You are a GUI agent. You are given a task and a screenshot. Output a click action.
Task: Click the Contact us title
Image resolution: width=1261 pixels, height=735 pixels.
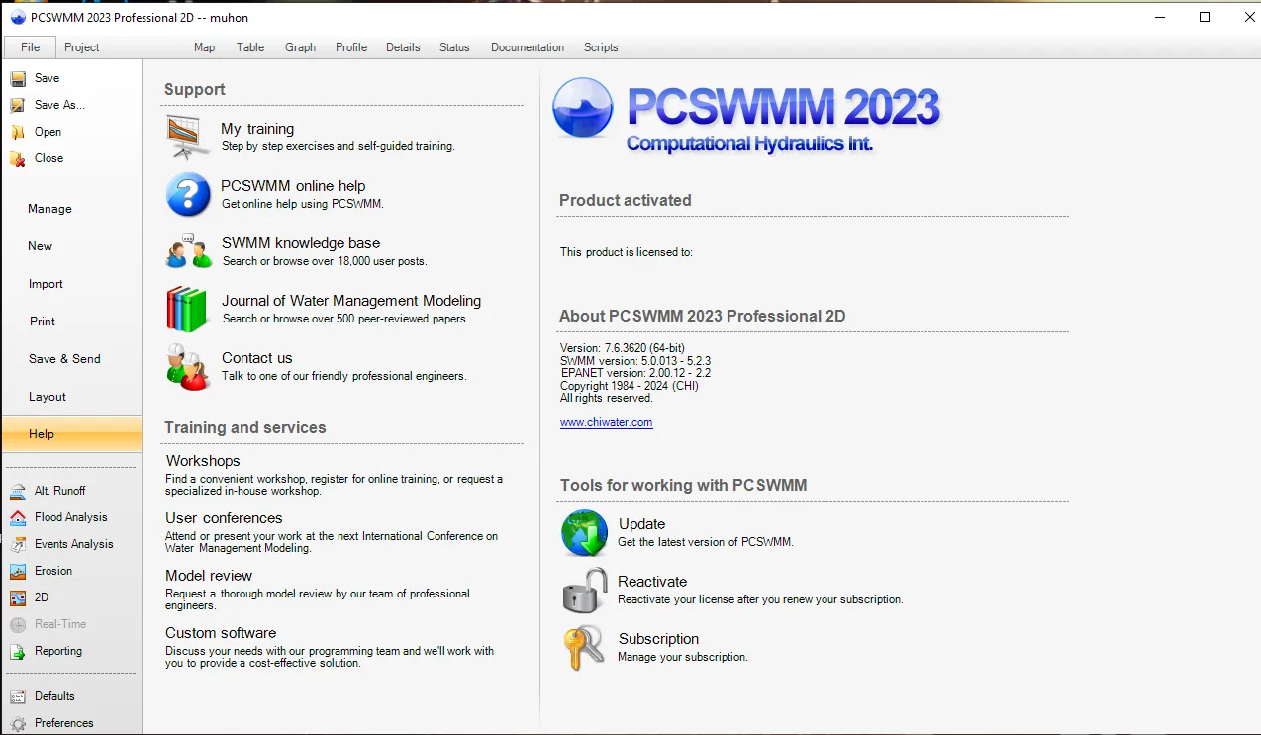point(256,358)
